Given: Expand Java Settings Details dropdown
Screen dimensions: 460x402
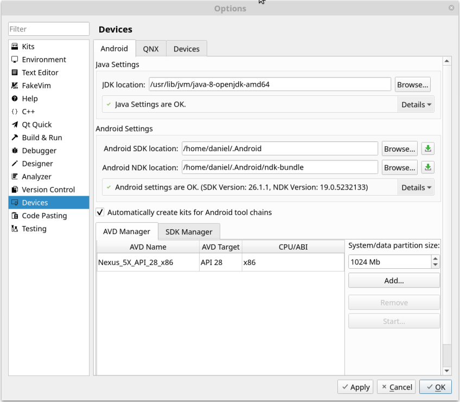Looking at the screenshot, I should click(416, 105).
